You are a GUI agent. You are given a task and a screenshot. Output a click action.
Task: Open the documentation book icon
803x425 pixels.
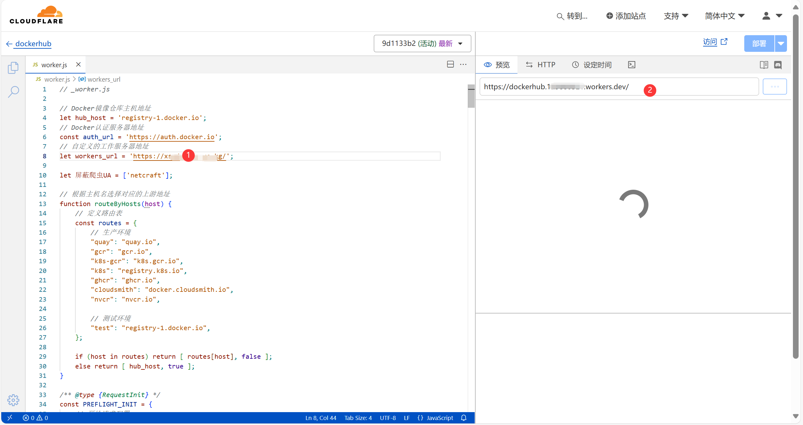(764, 65)
